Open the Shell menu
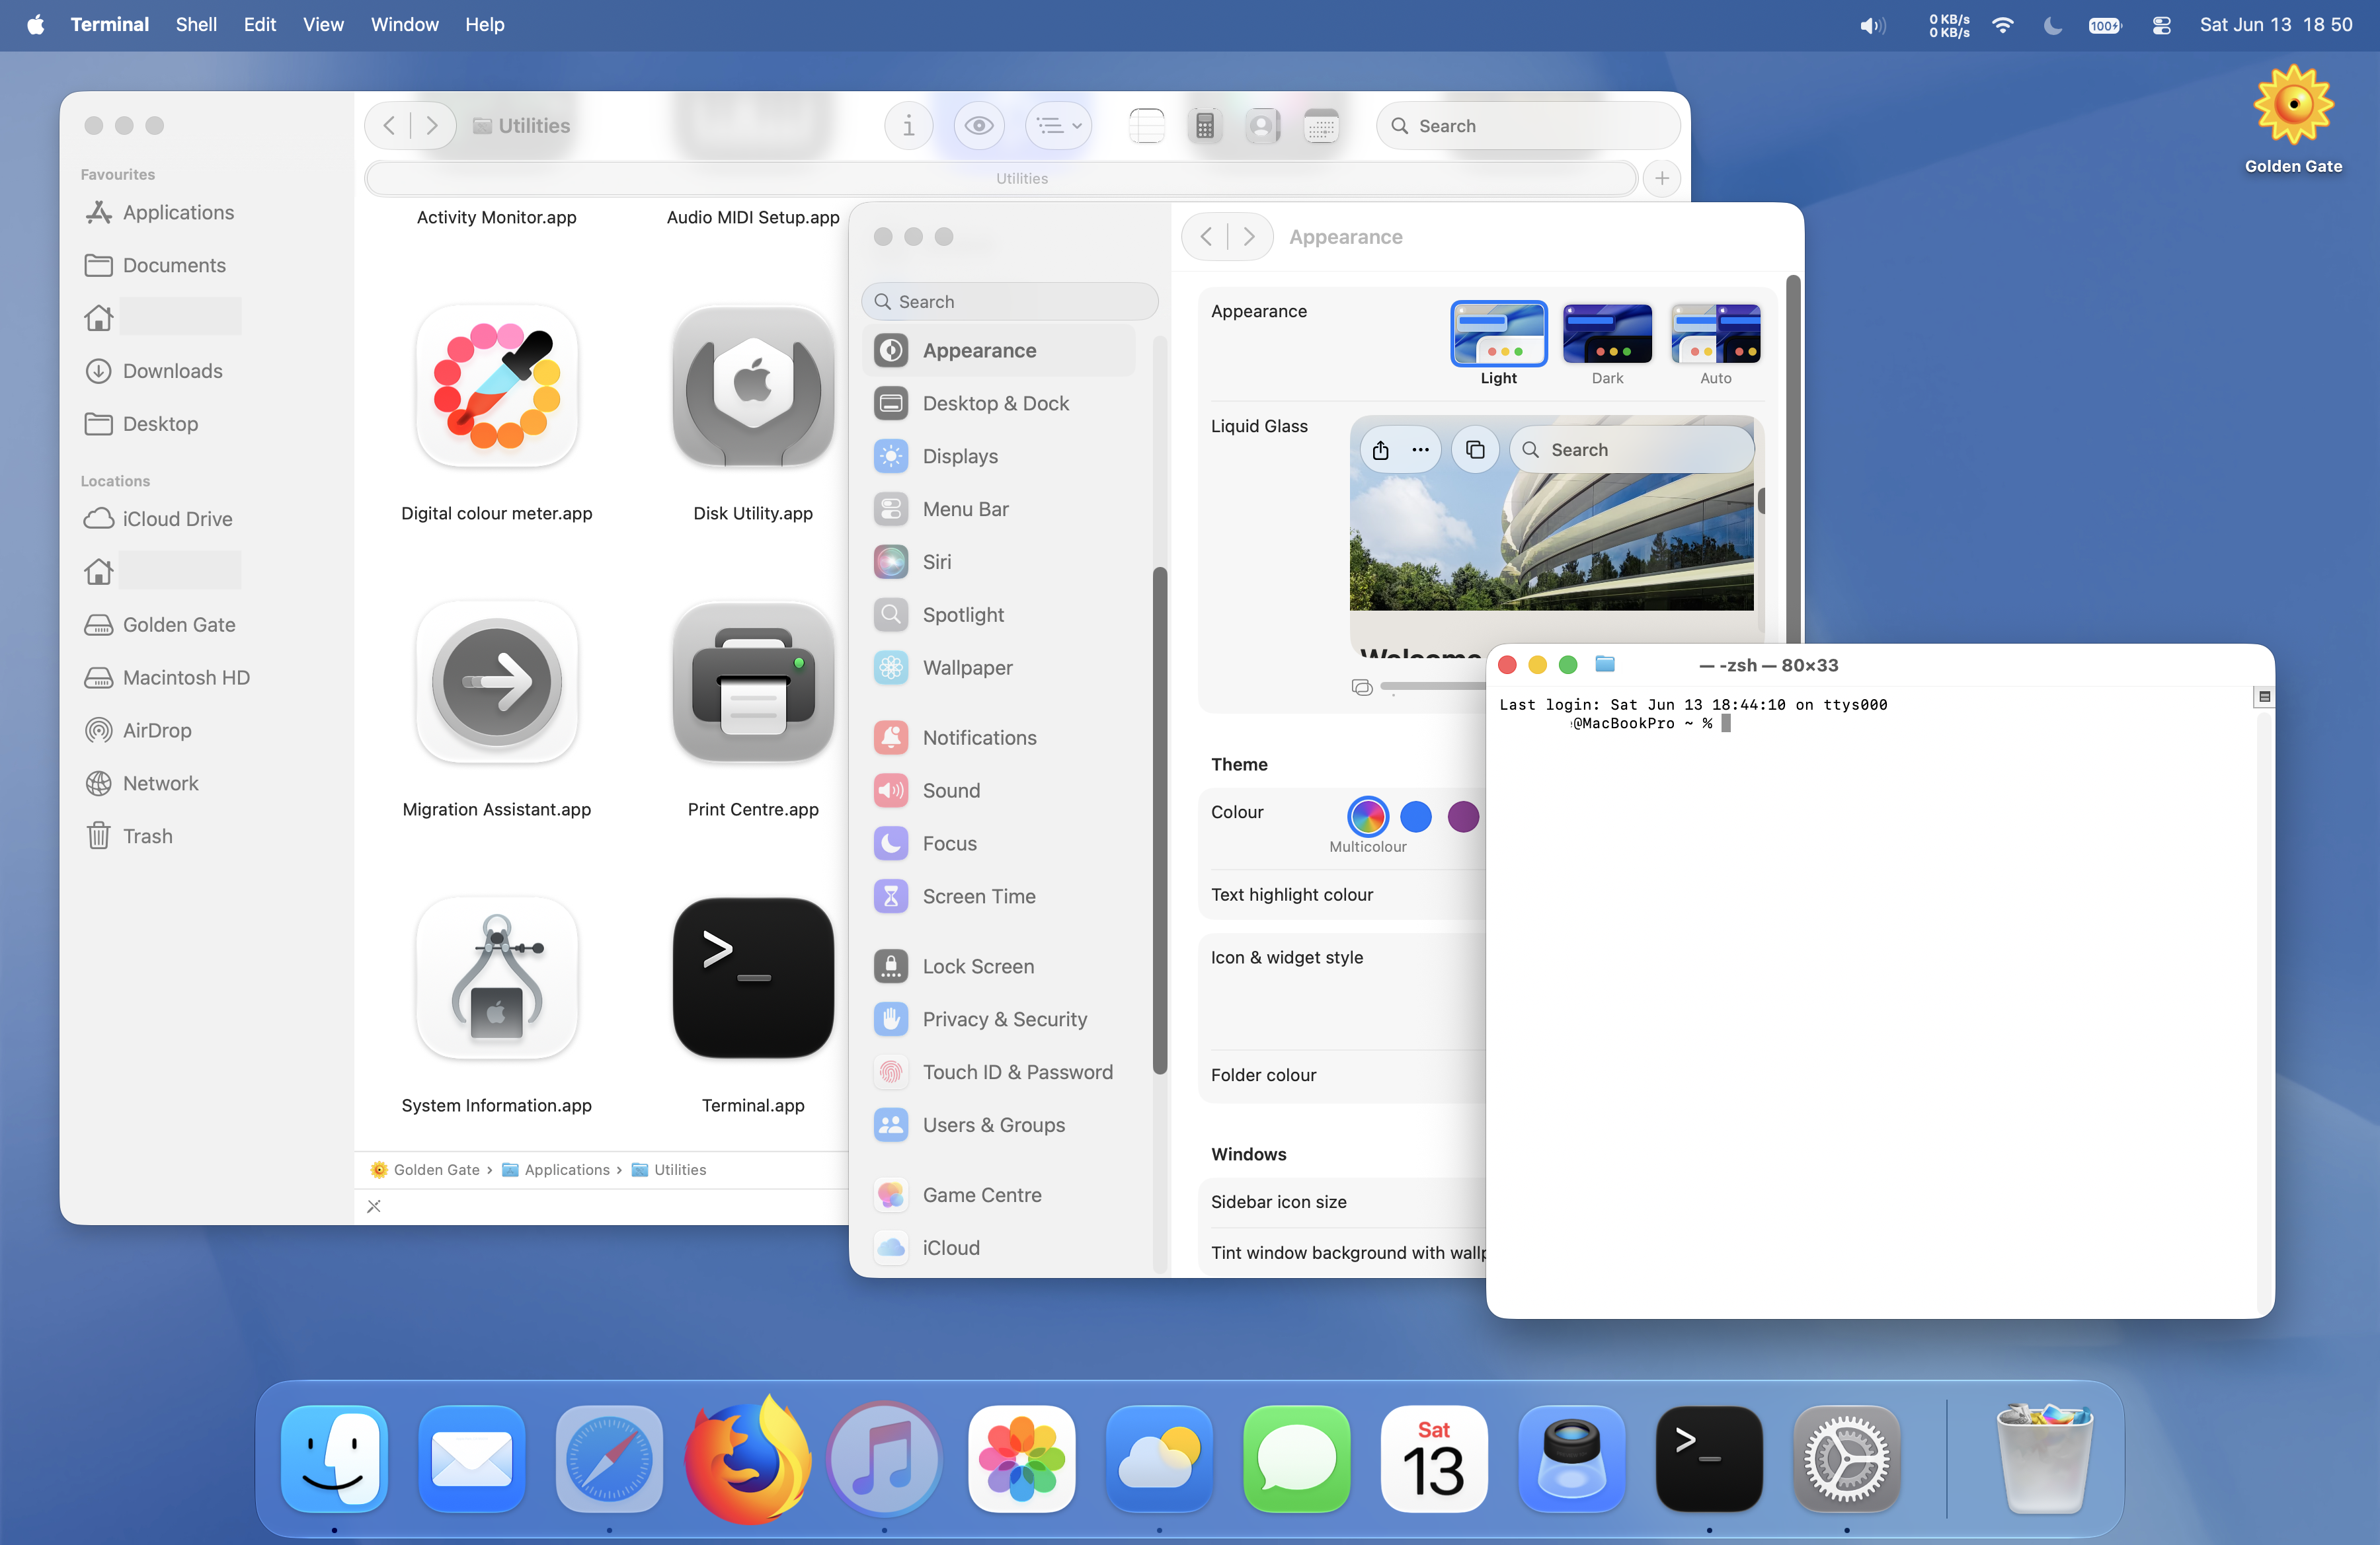Screen dimensions: 2380x1545 [x=196, y=25]
